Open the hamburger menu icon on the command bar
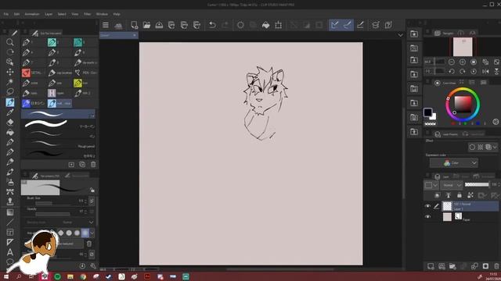Viewport: 501px width, 281px height. (x=106, y=25)
